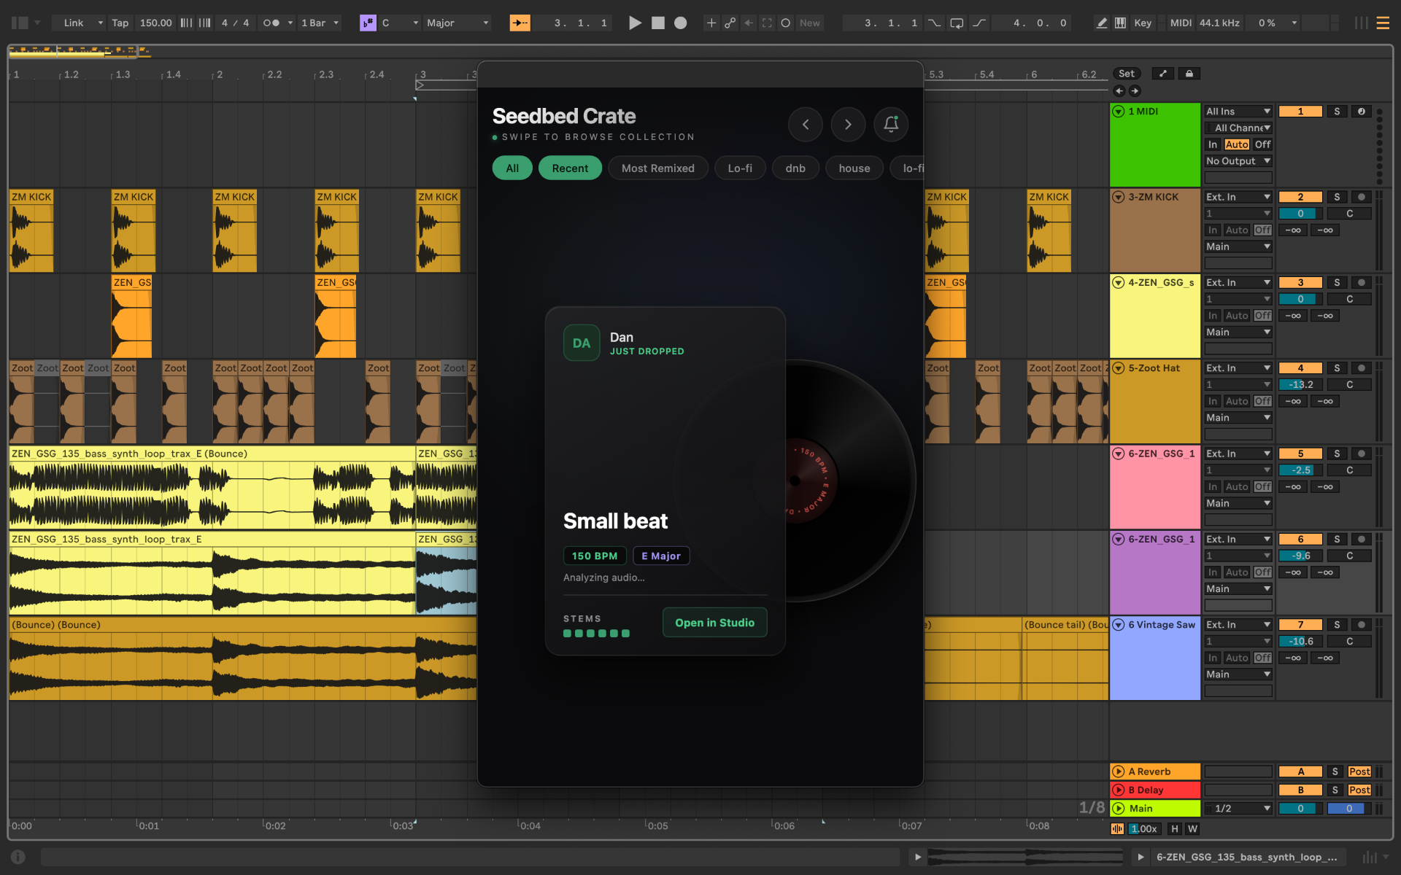The width and height of the screenshot is (1401, 875).
Task: Click the automation mode icon beside Set
Action: (x=1163, y=74)
